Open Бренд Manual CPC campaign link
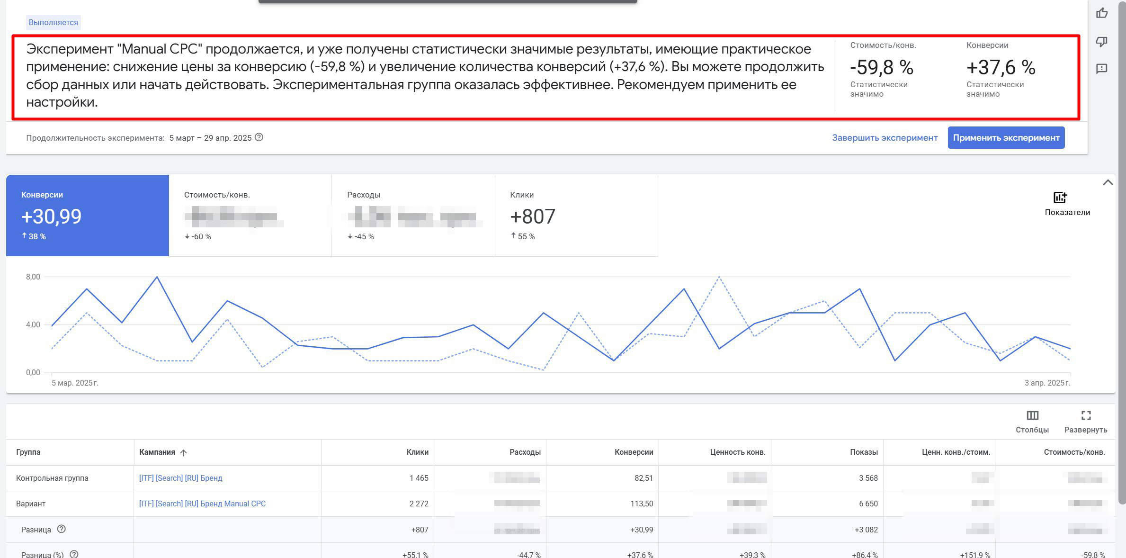This screenshot has width=1126, height=558. click(x=202, y=504)
